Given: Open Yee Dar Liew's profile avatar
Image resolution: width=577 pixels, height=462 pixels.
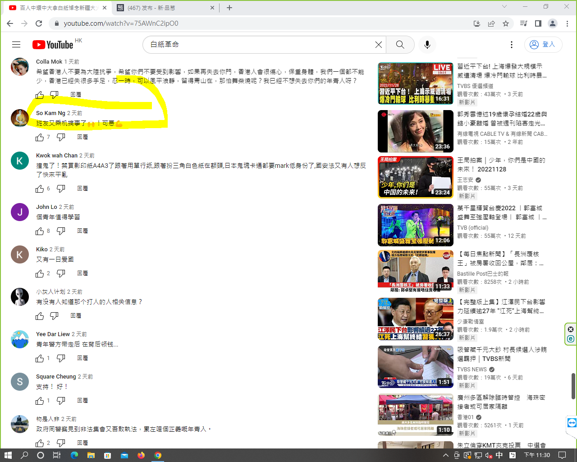Looking at the screenshot, I should pos(20,339).
